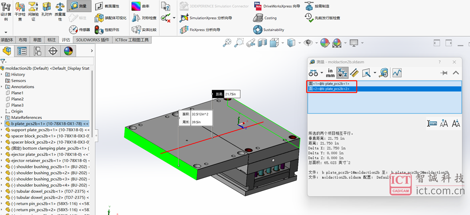
Task: Open the 传感器 sensor tool
Action: tap(80, 30)
